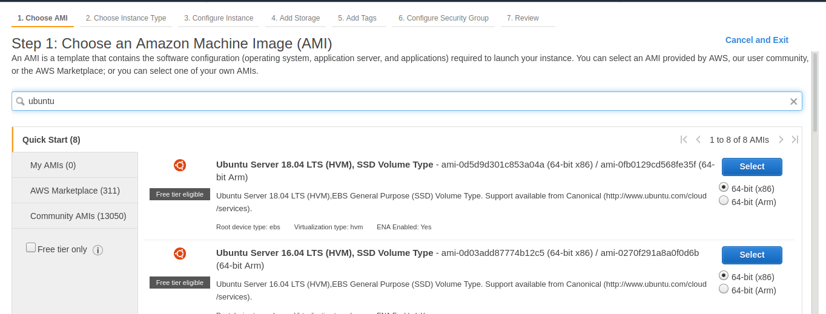The image size is (826, 314).
Task: Click 'Root device type: ebs' under Ubuntu 18.04
Action: pyautogui.click(x=248, y=227)
